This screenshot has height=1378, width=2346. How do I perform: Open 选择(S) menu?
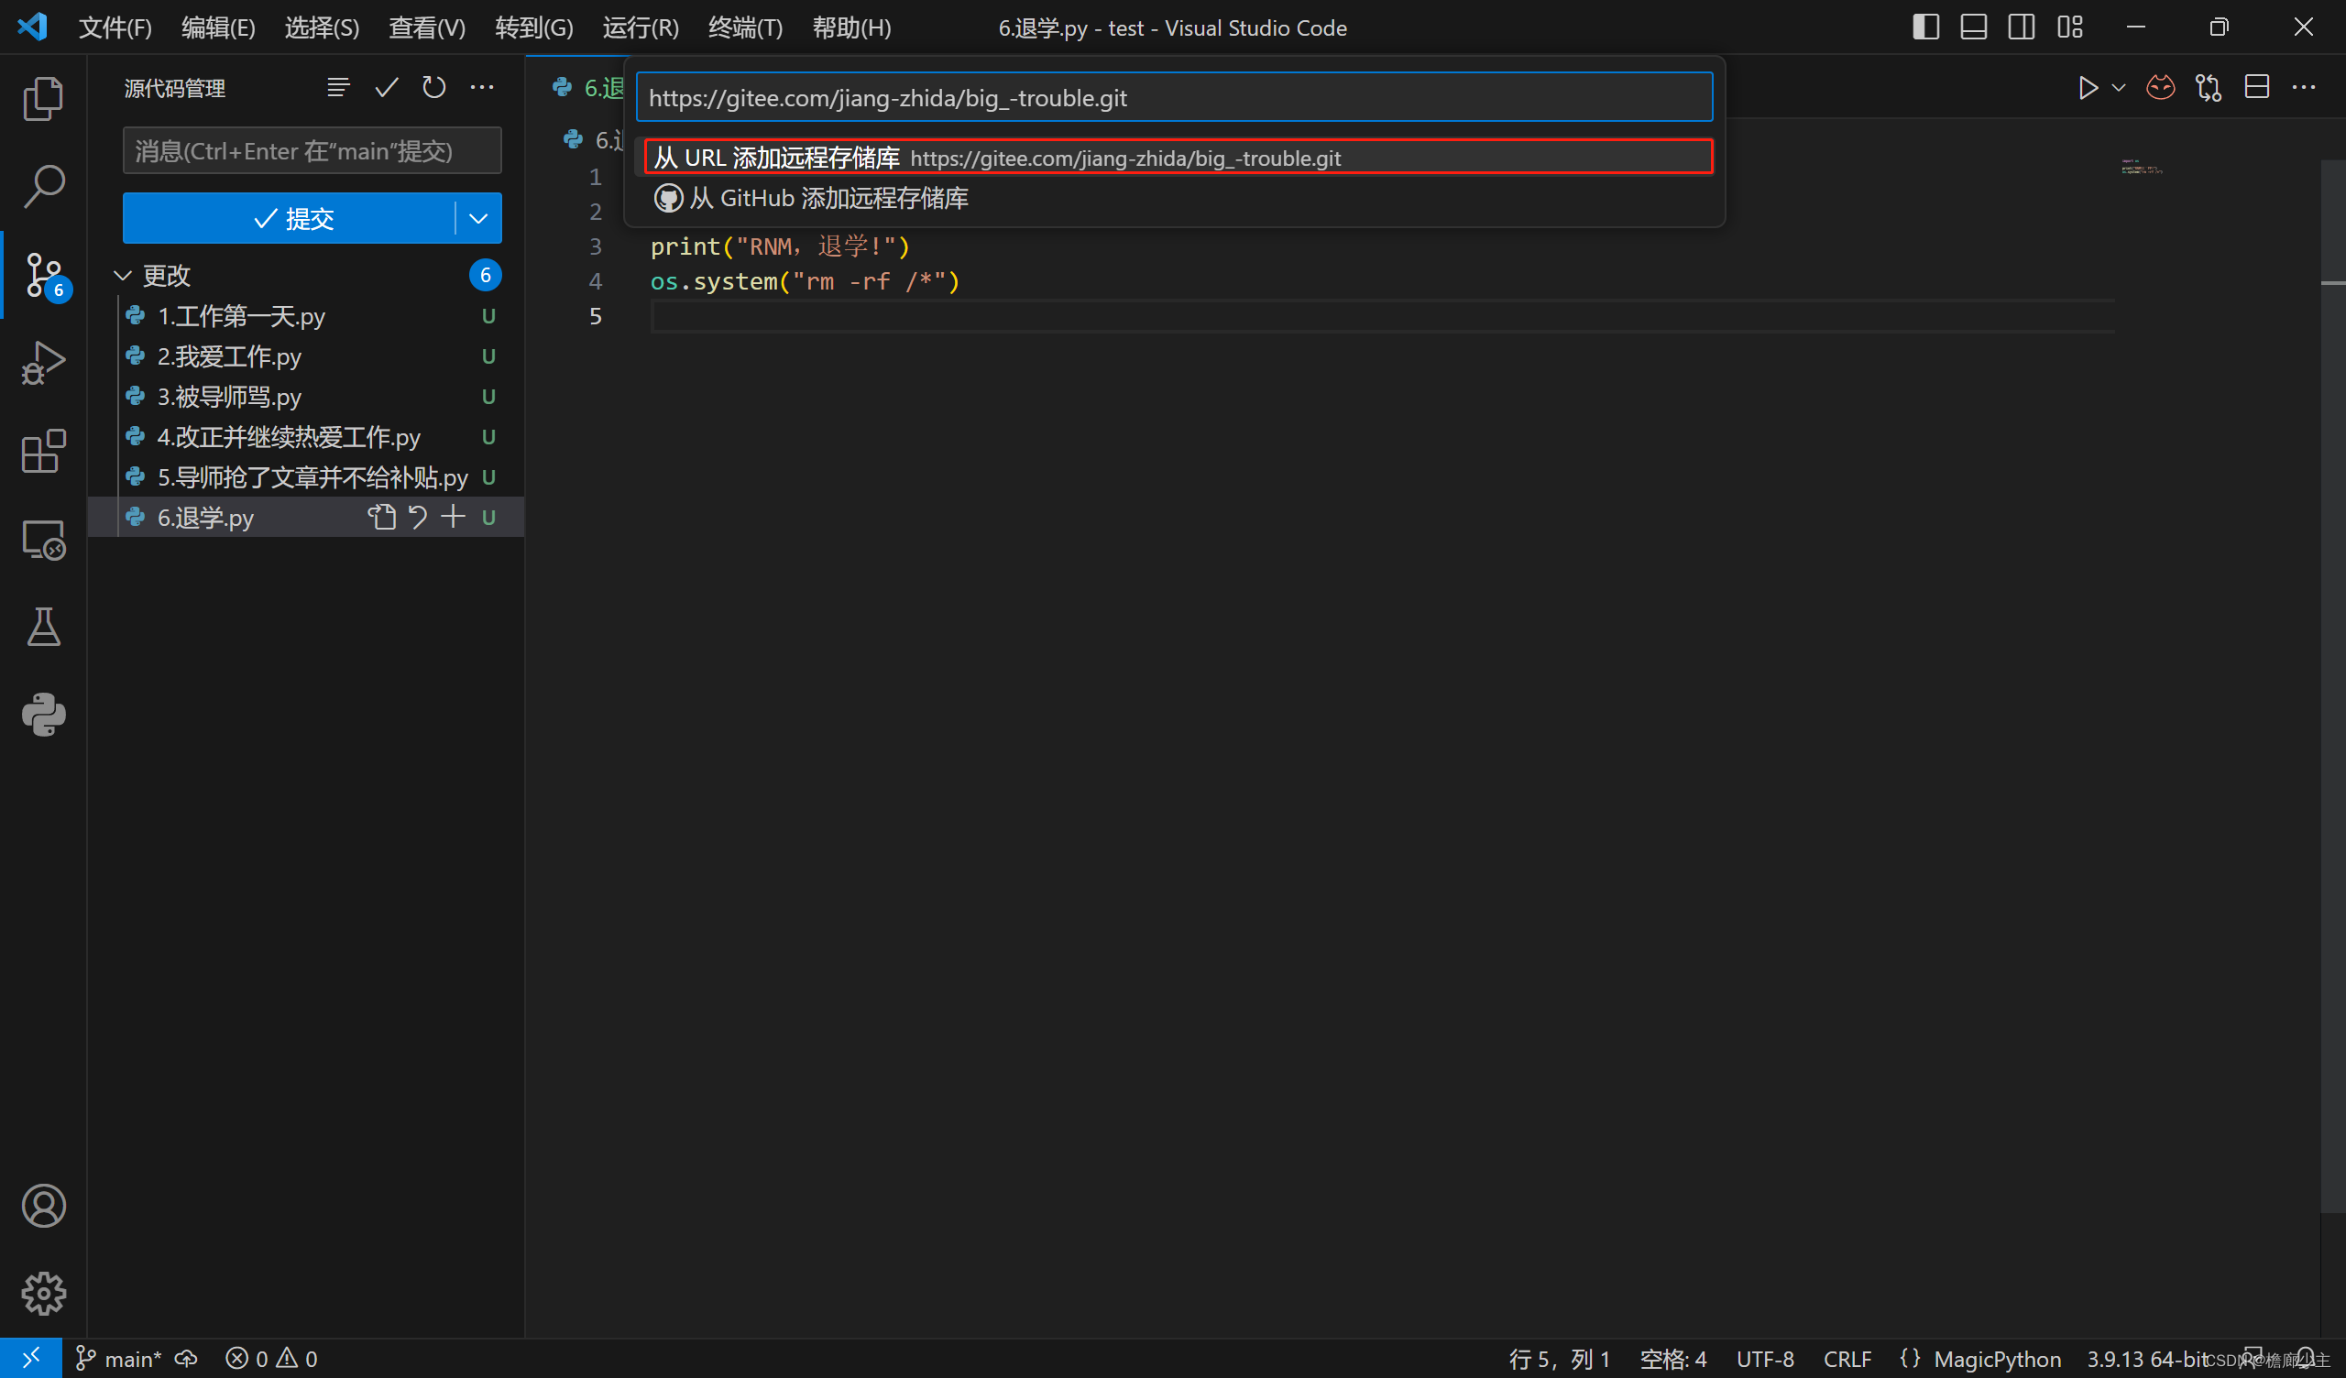point(322,27)
